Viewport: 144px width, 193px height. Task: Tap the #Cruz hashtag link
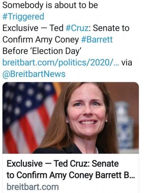point(77,28)
